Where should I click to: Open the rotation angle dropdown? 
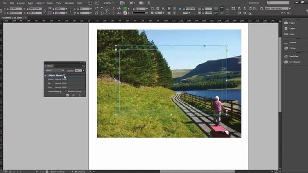coord(91,9)
